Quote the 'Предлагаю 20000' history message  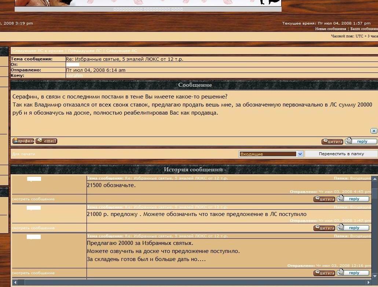coord(324,273)
